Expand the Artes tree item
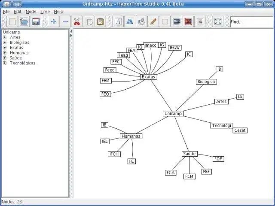Screen dimensions: 275x206 (5, 37)
